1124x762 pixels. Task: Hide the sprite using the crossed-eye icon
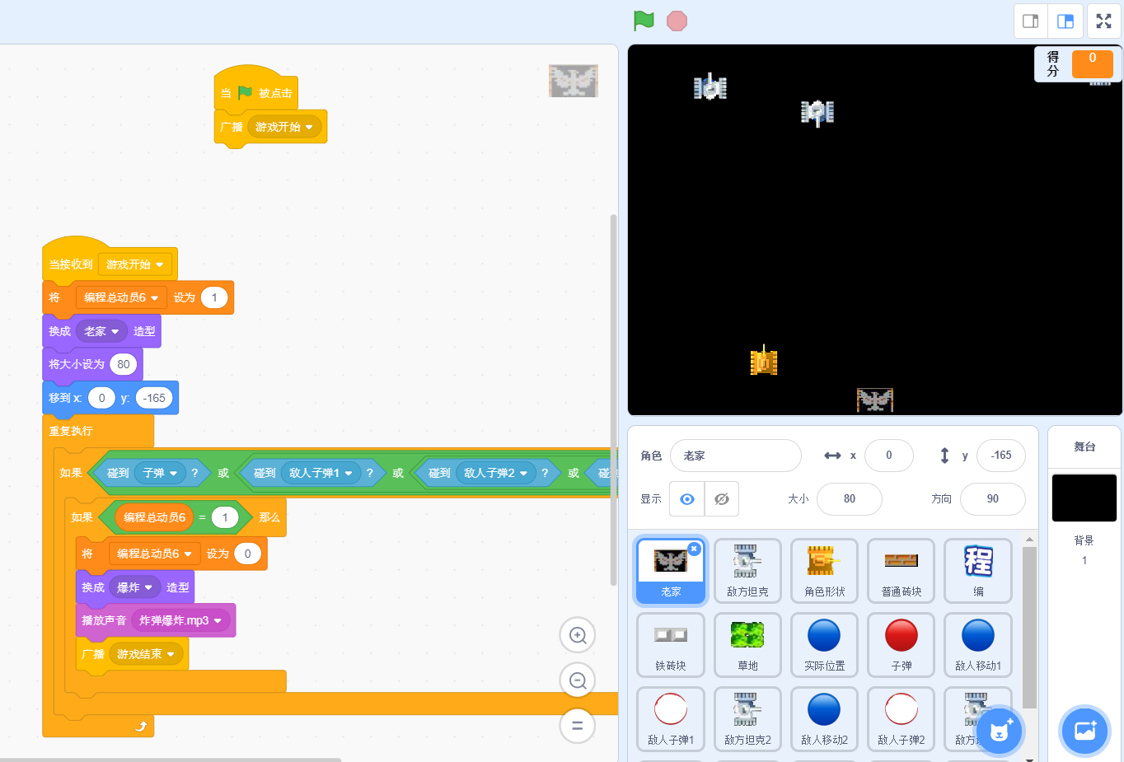722,499
